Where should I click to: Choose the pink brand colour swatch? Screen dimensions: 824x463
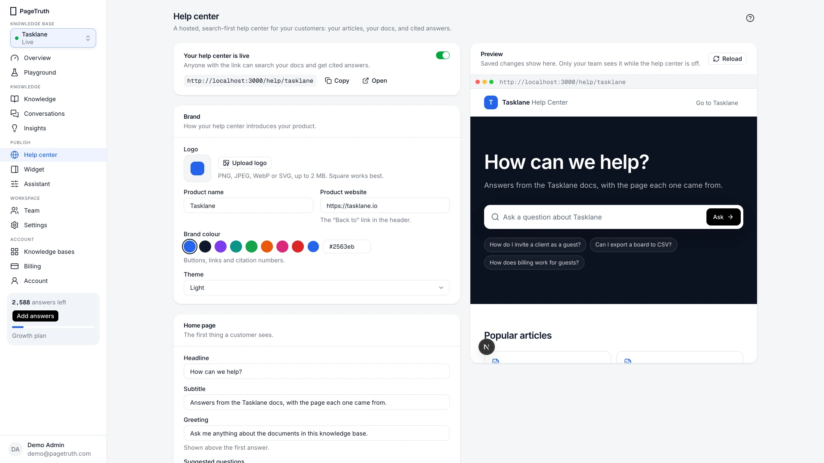tap(282, 247)
